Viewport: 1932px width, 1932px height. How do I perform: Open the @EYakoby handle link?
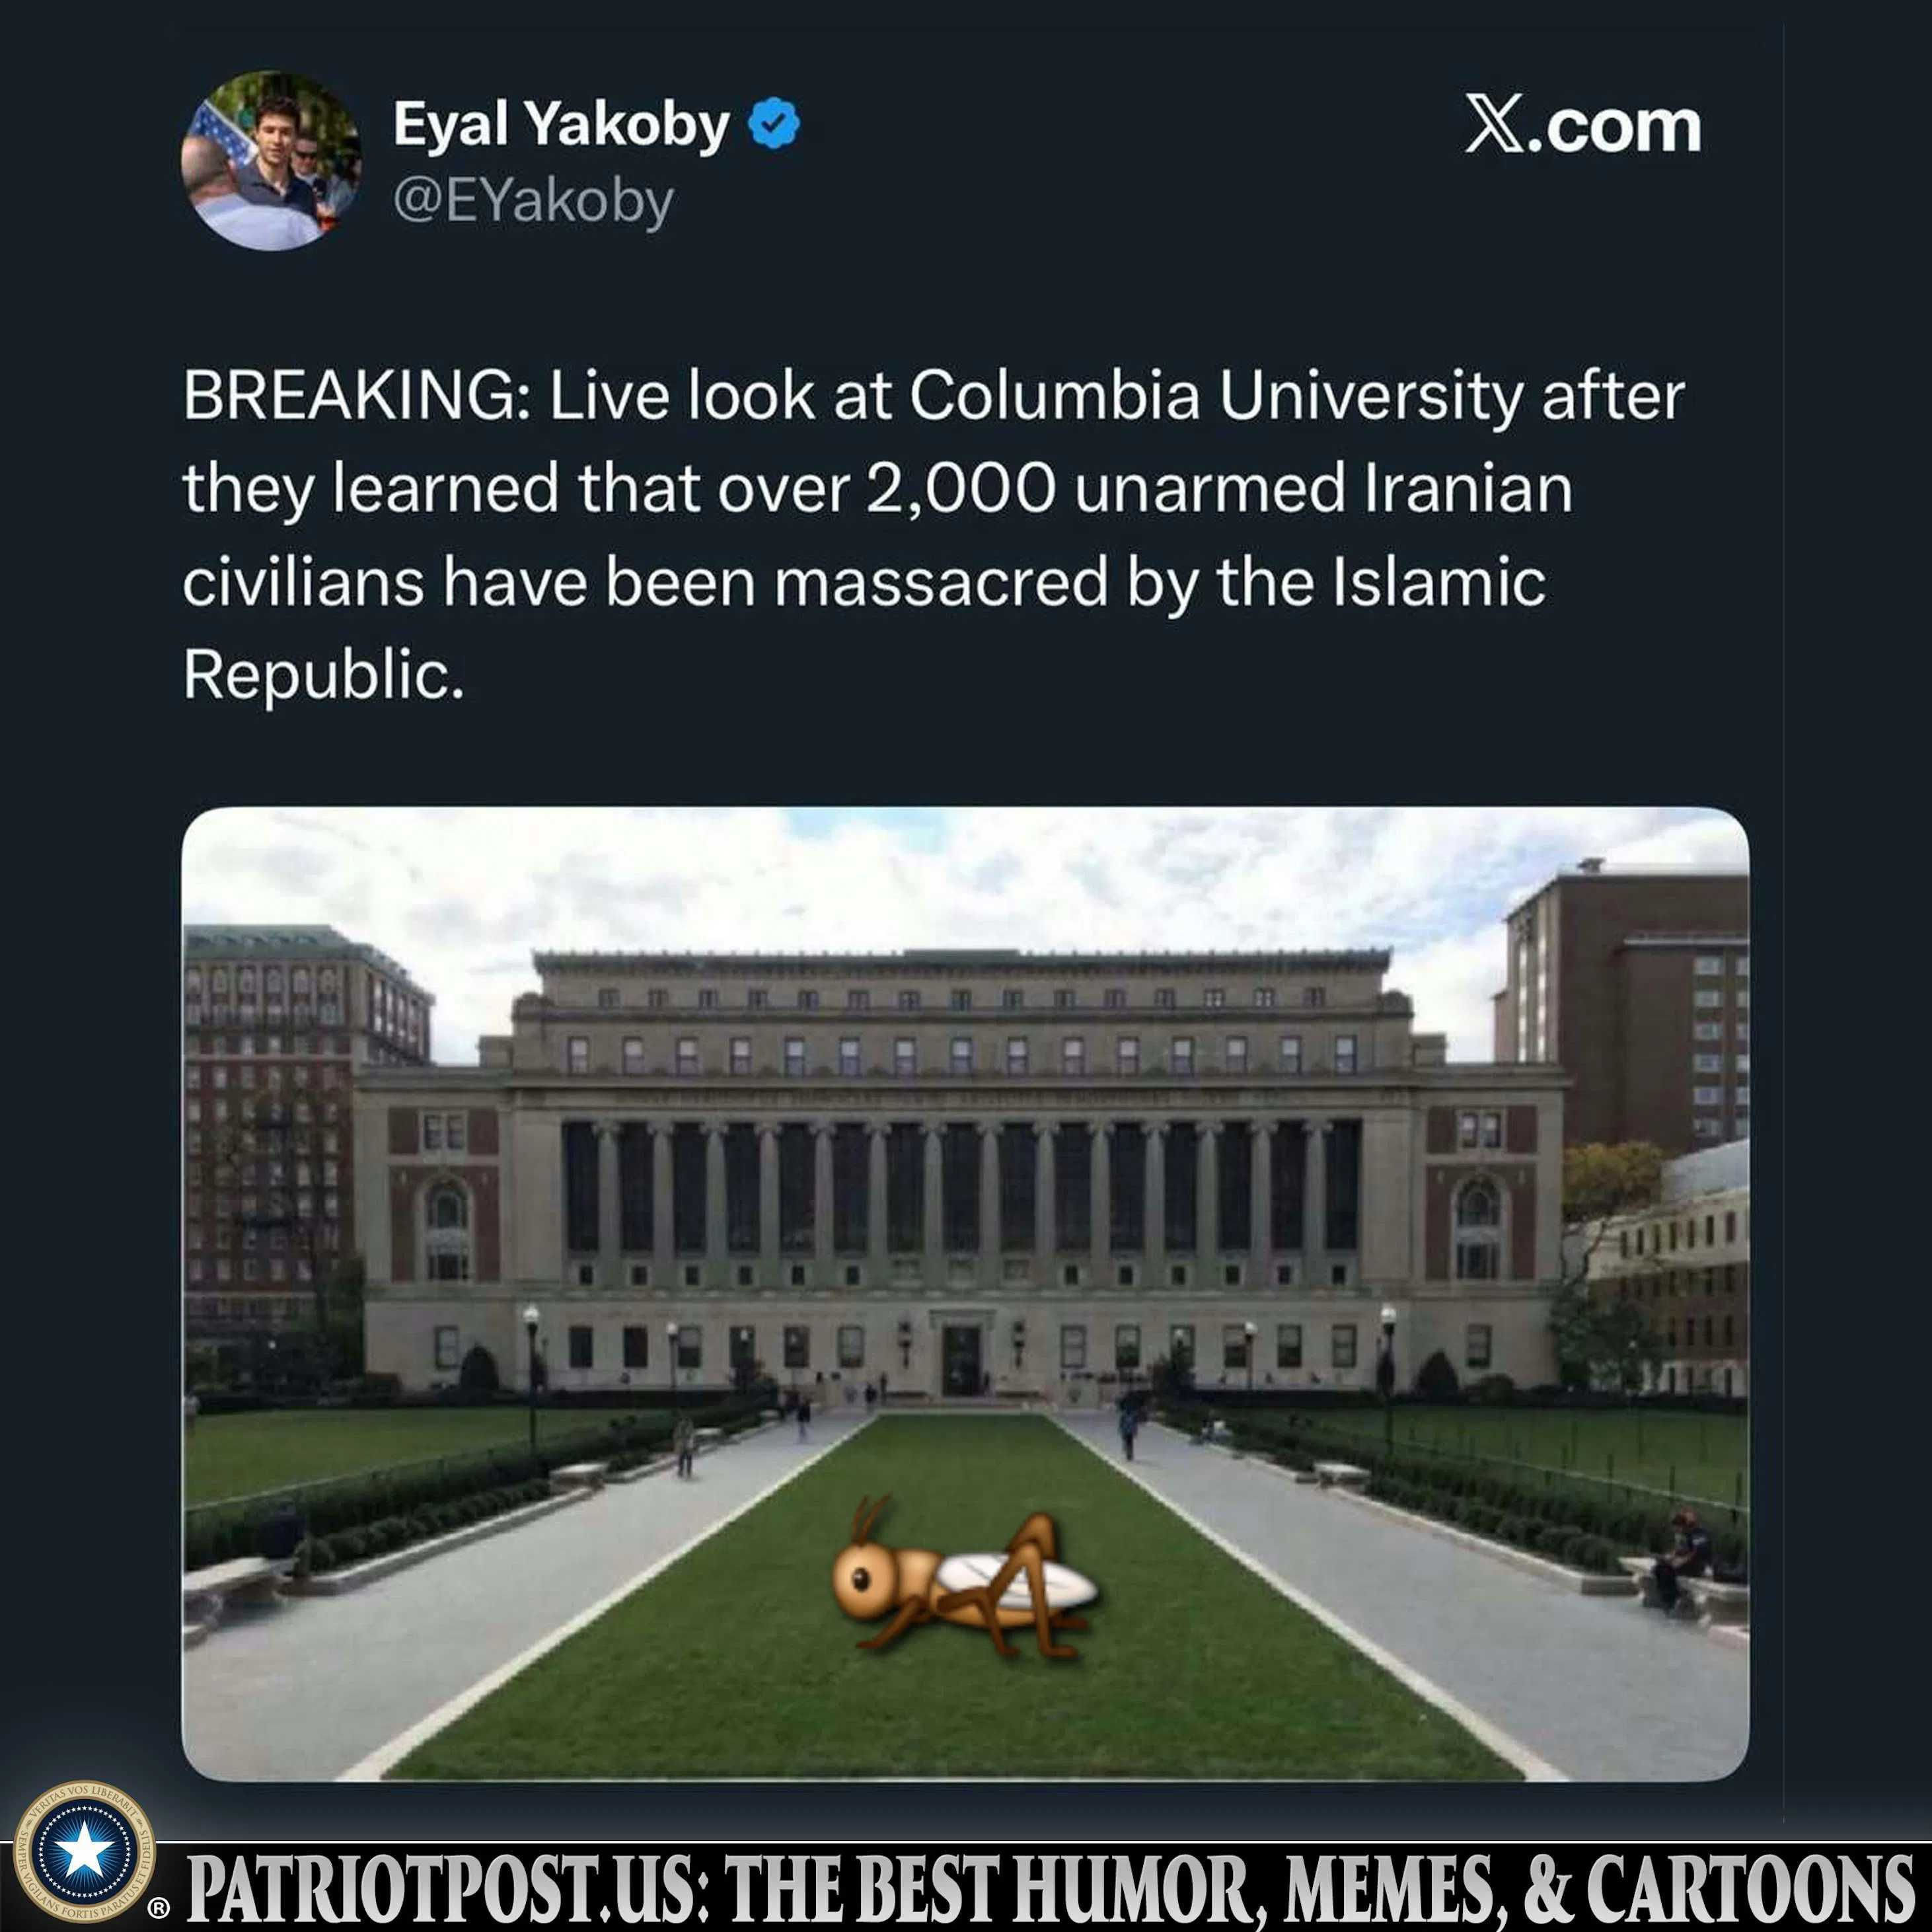tap(534, 201)
